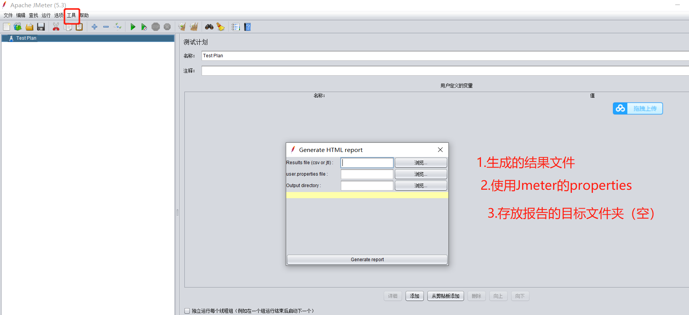The height and width of the screenshot is (315, 689).
Task: Click the 注释 comment input field
Action: point(445,71)
